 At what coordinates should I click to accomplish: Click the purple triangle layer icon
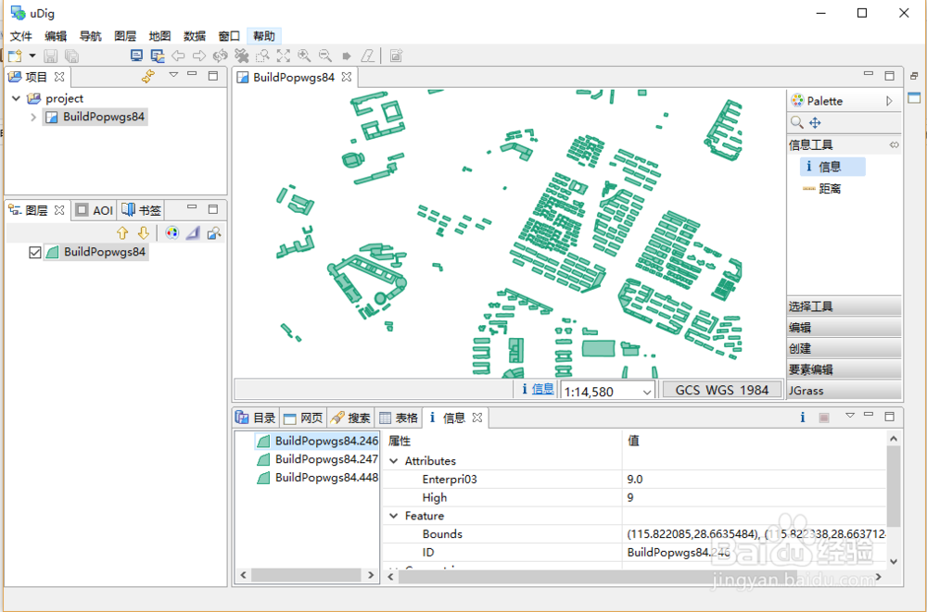(x=193, y=232)
